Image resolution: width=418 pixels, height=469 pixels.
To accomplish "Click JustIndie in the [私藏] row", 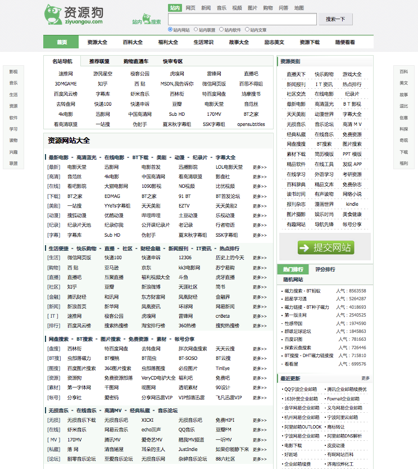I will point(188,449).
